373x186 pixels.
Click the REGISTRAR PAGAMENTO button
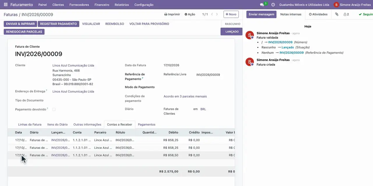click(x=59, y=24)
